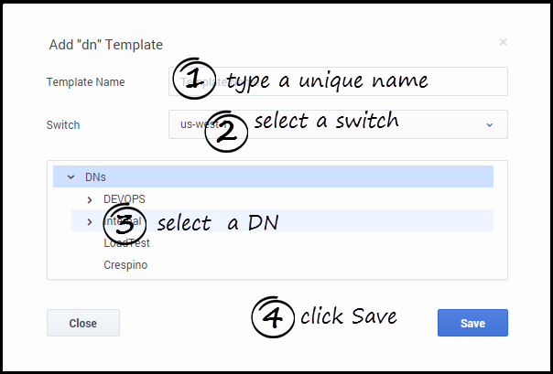Select the DNs root node
The width and height of the screenshot is (553, 374).
pos(108,176)
